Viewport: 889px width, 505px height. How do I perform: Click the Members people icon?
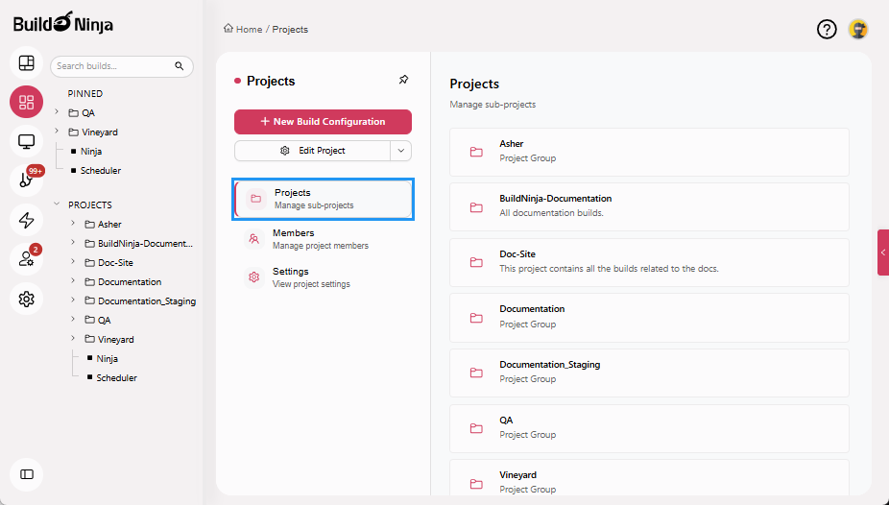254,239
